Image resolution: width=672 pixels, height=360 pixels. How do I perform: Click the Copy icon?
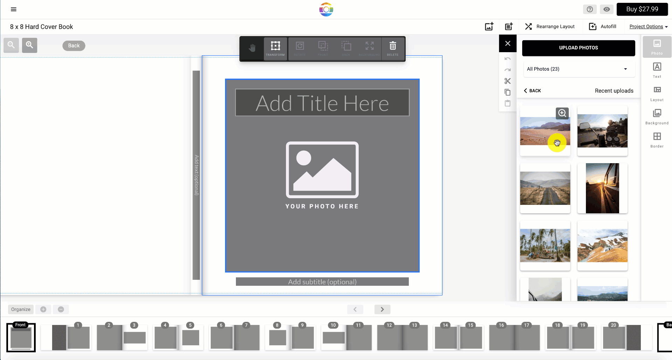pyautogui.click(x=508, y=92)
